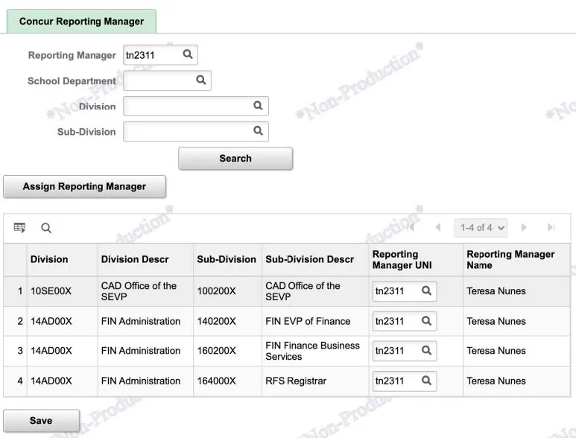Click Assign Reporting Manager button
The image size is (576, 438).
click(x=84, y=186)
